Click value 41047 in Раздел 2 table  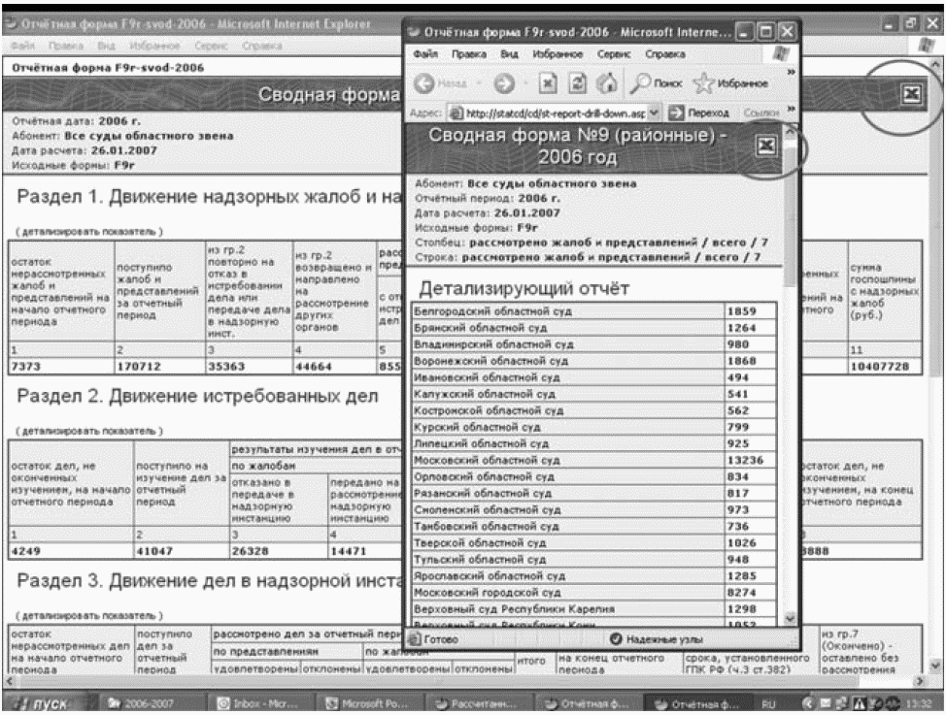(x=155, y=551)
